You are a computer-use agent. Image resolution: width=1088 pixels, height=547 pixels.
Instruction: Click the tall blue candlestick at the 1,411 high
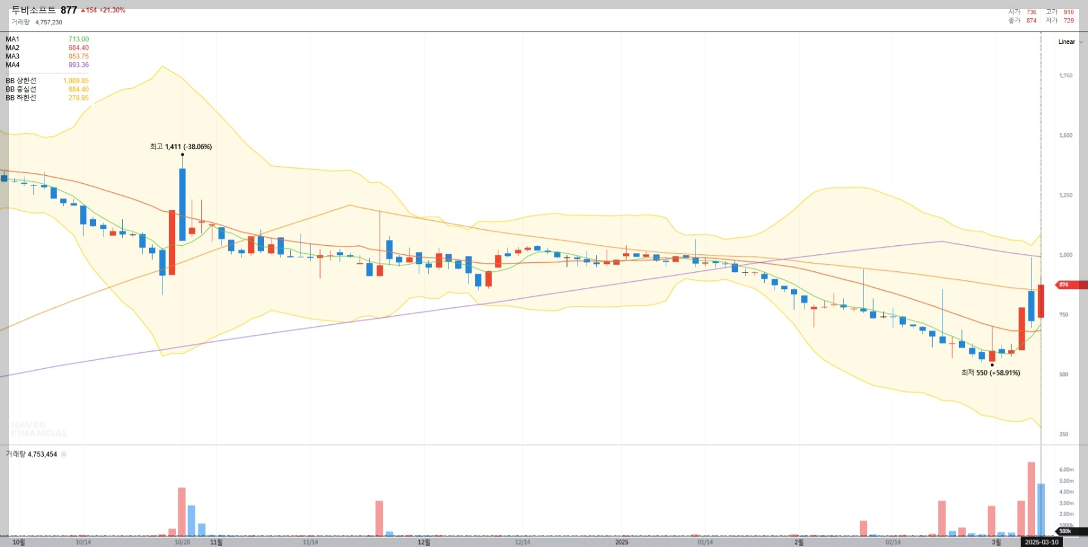(x=183, y=204)
